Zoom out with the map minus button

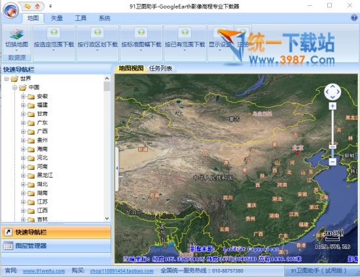(333, 162)
